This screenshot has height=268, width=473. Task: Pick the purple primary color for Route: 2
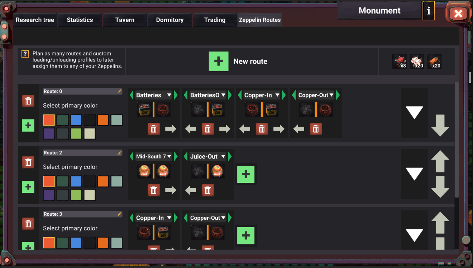[49, 195]
